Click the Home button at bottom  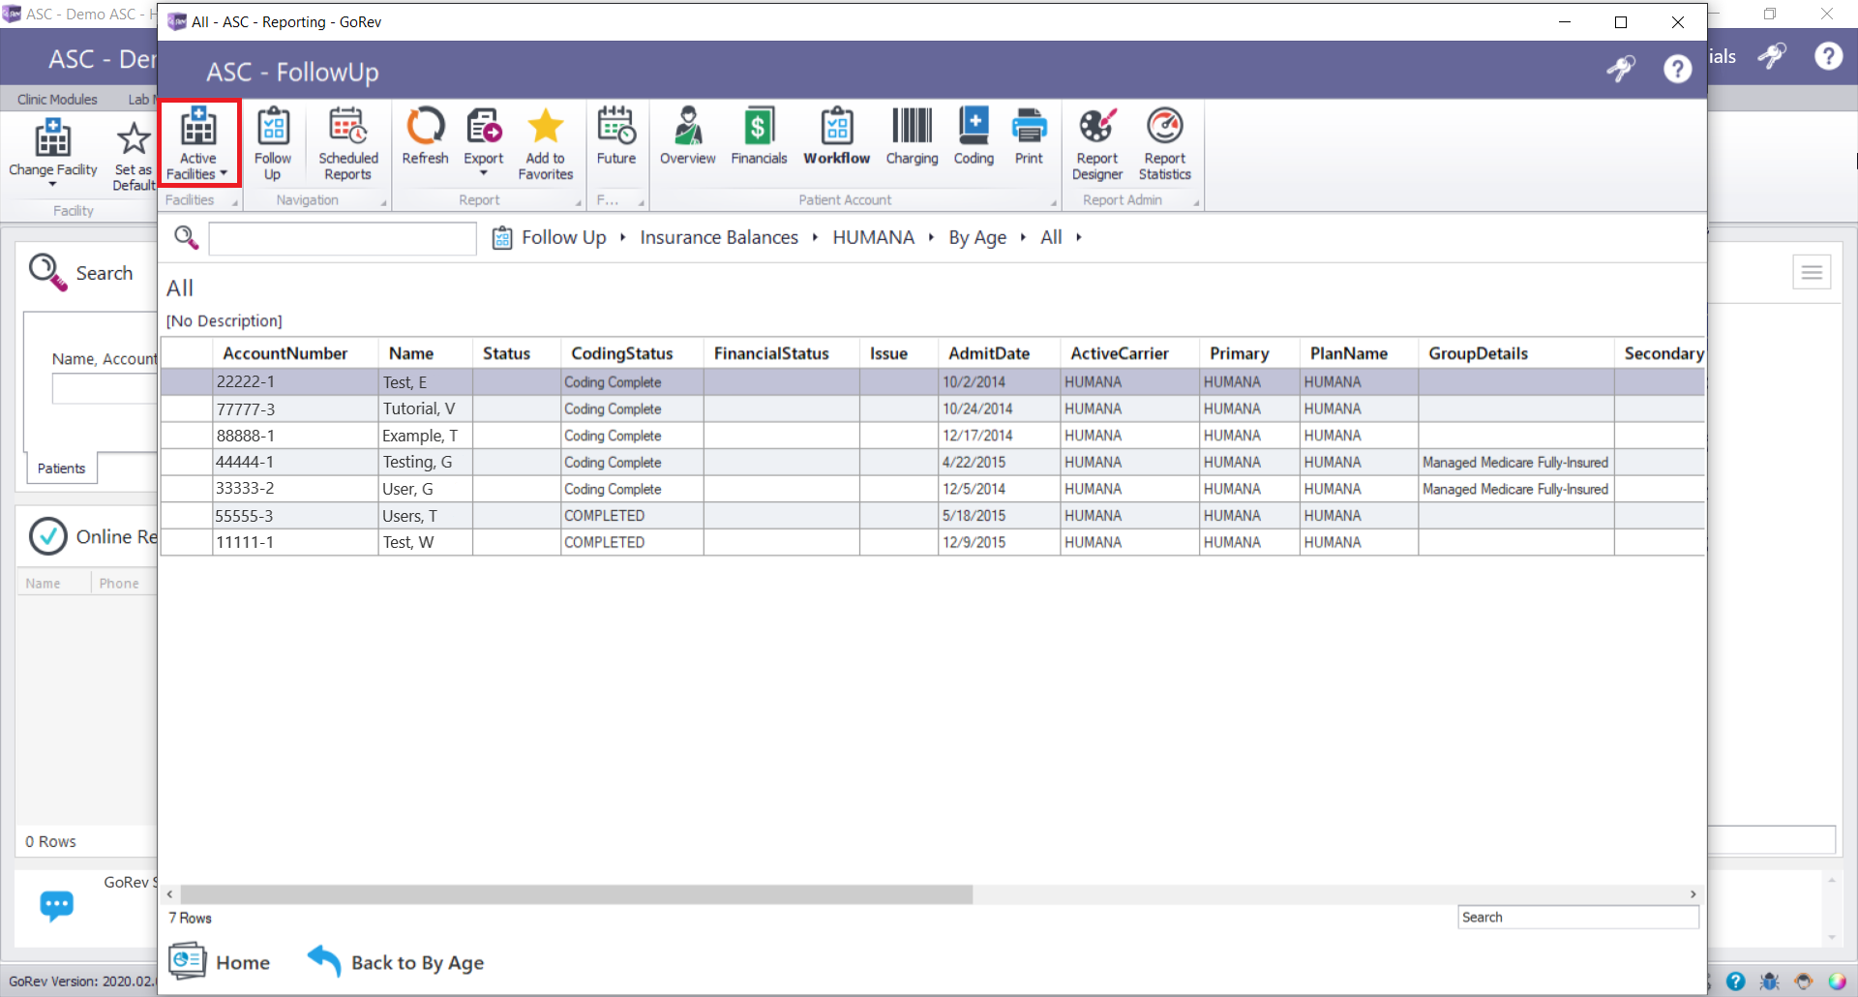pos(220,962)
